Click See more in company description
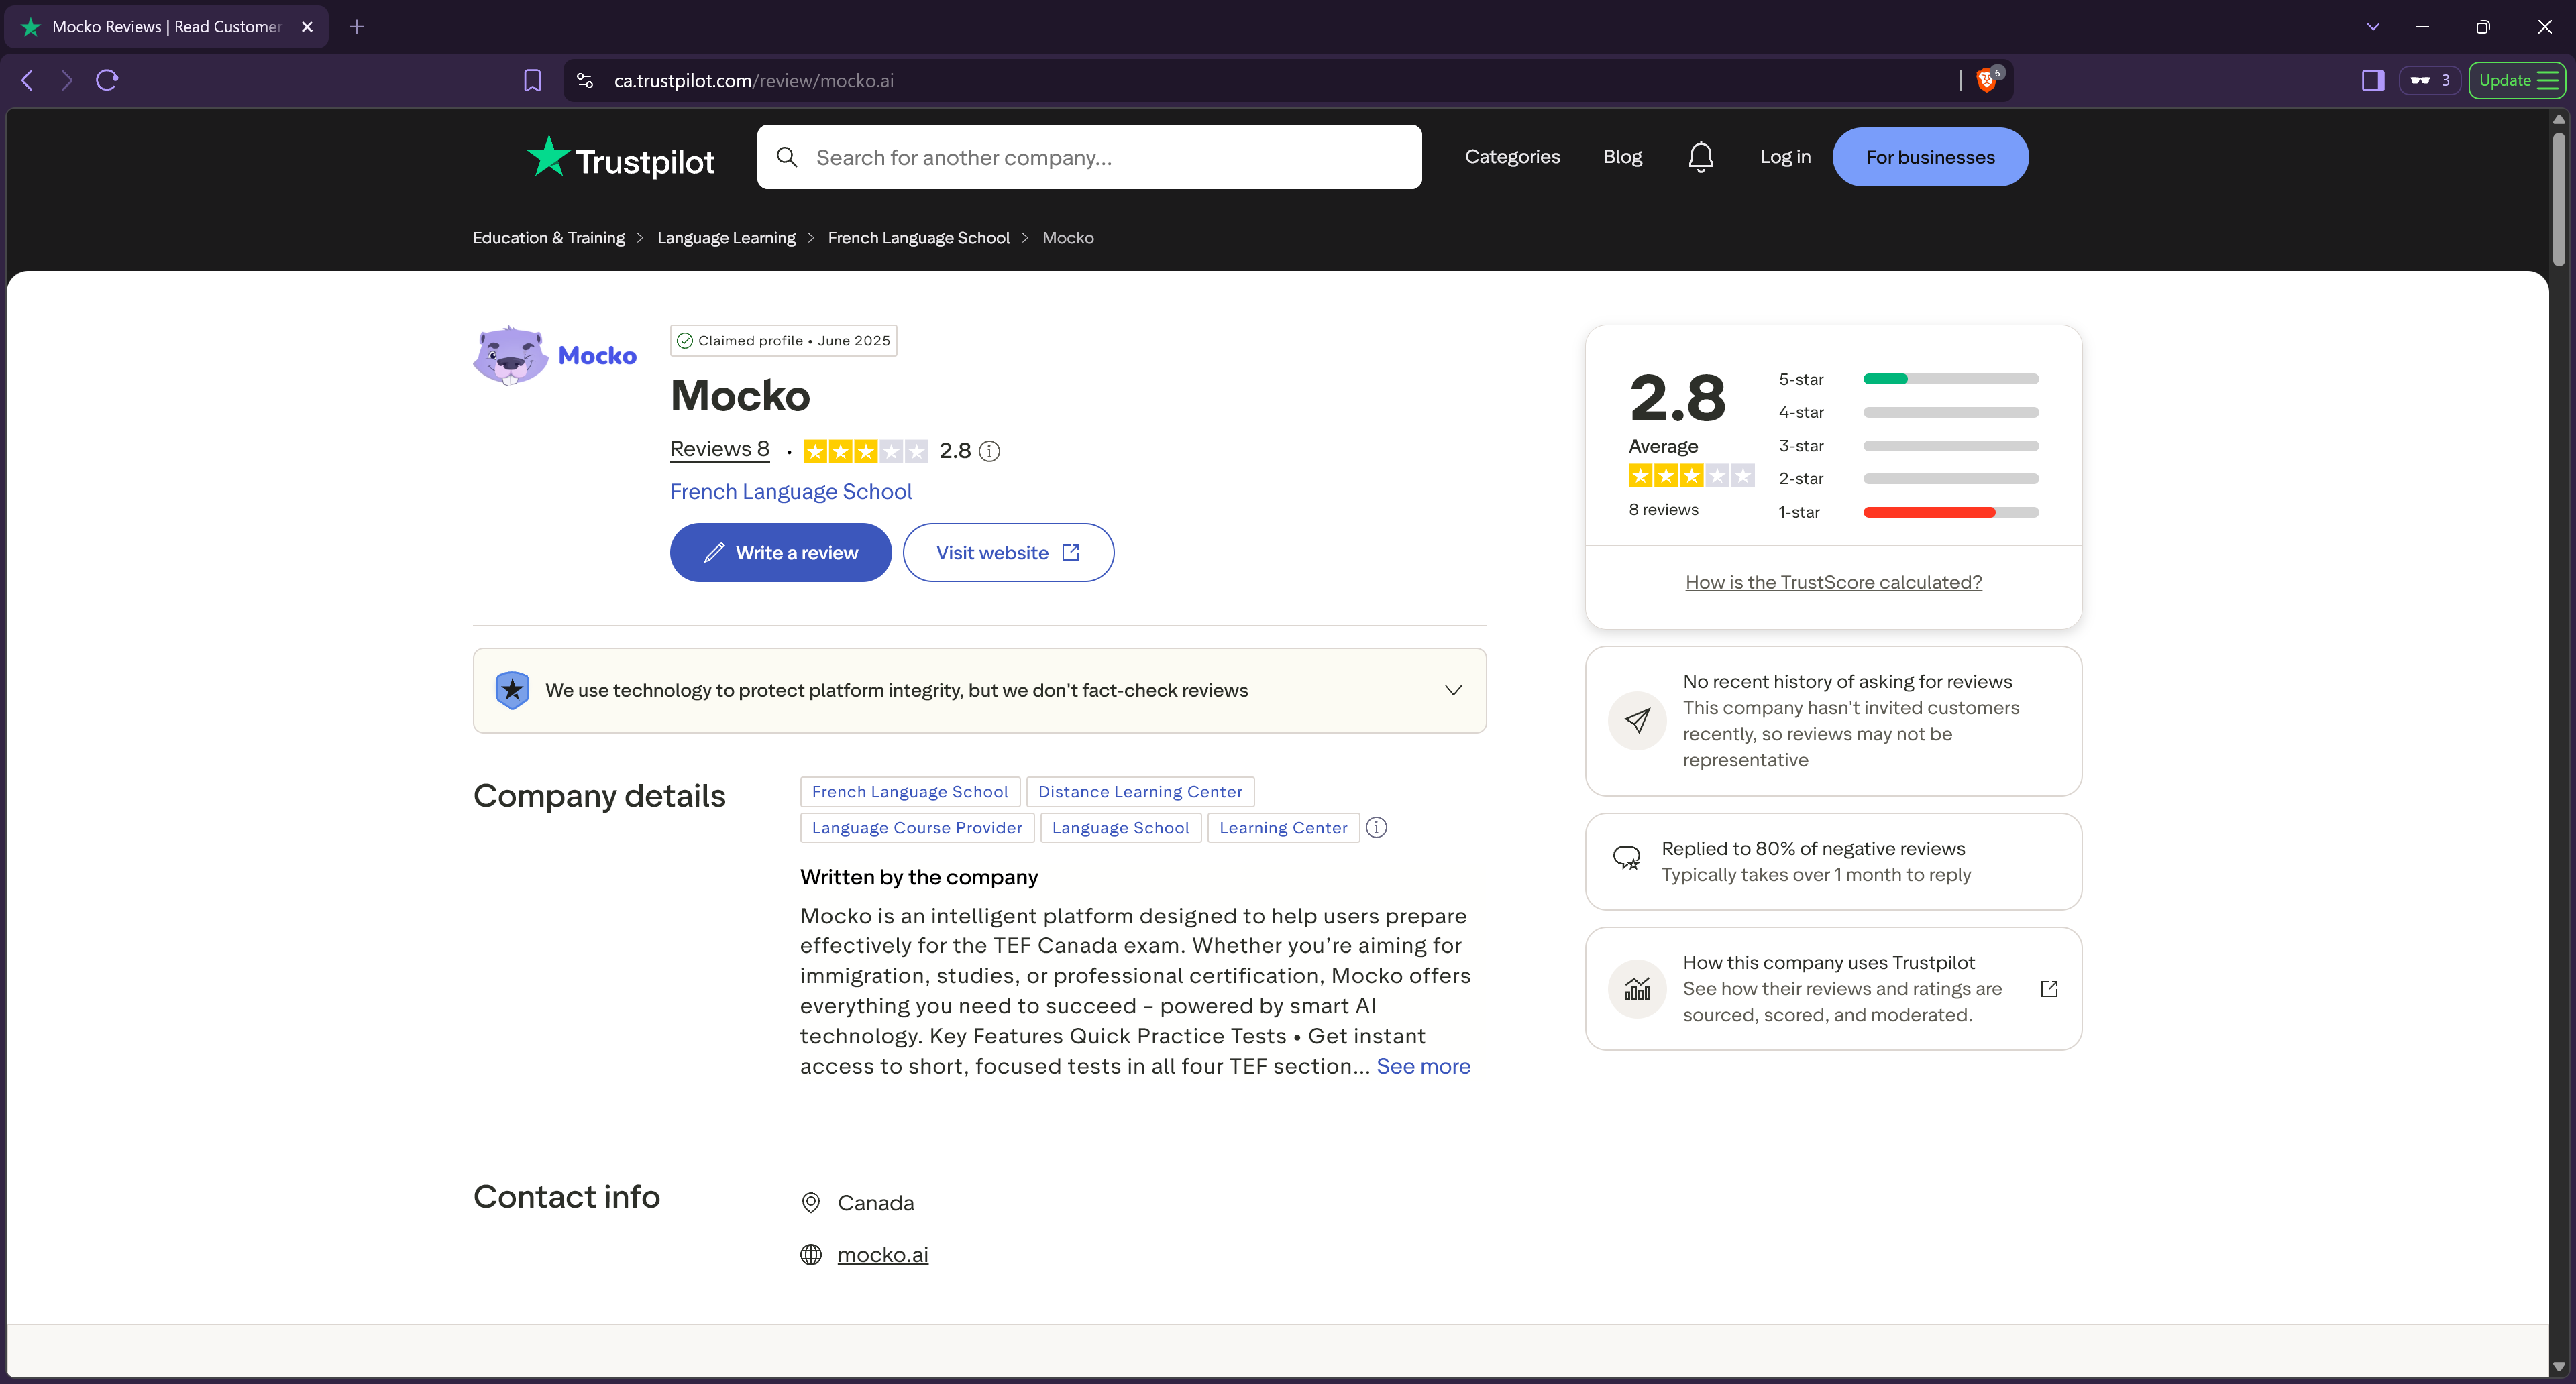 coord(1423,1066)
